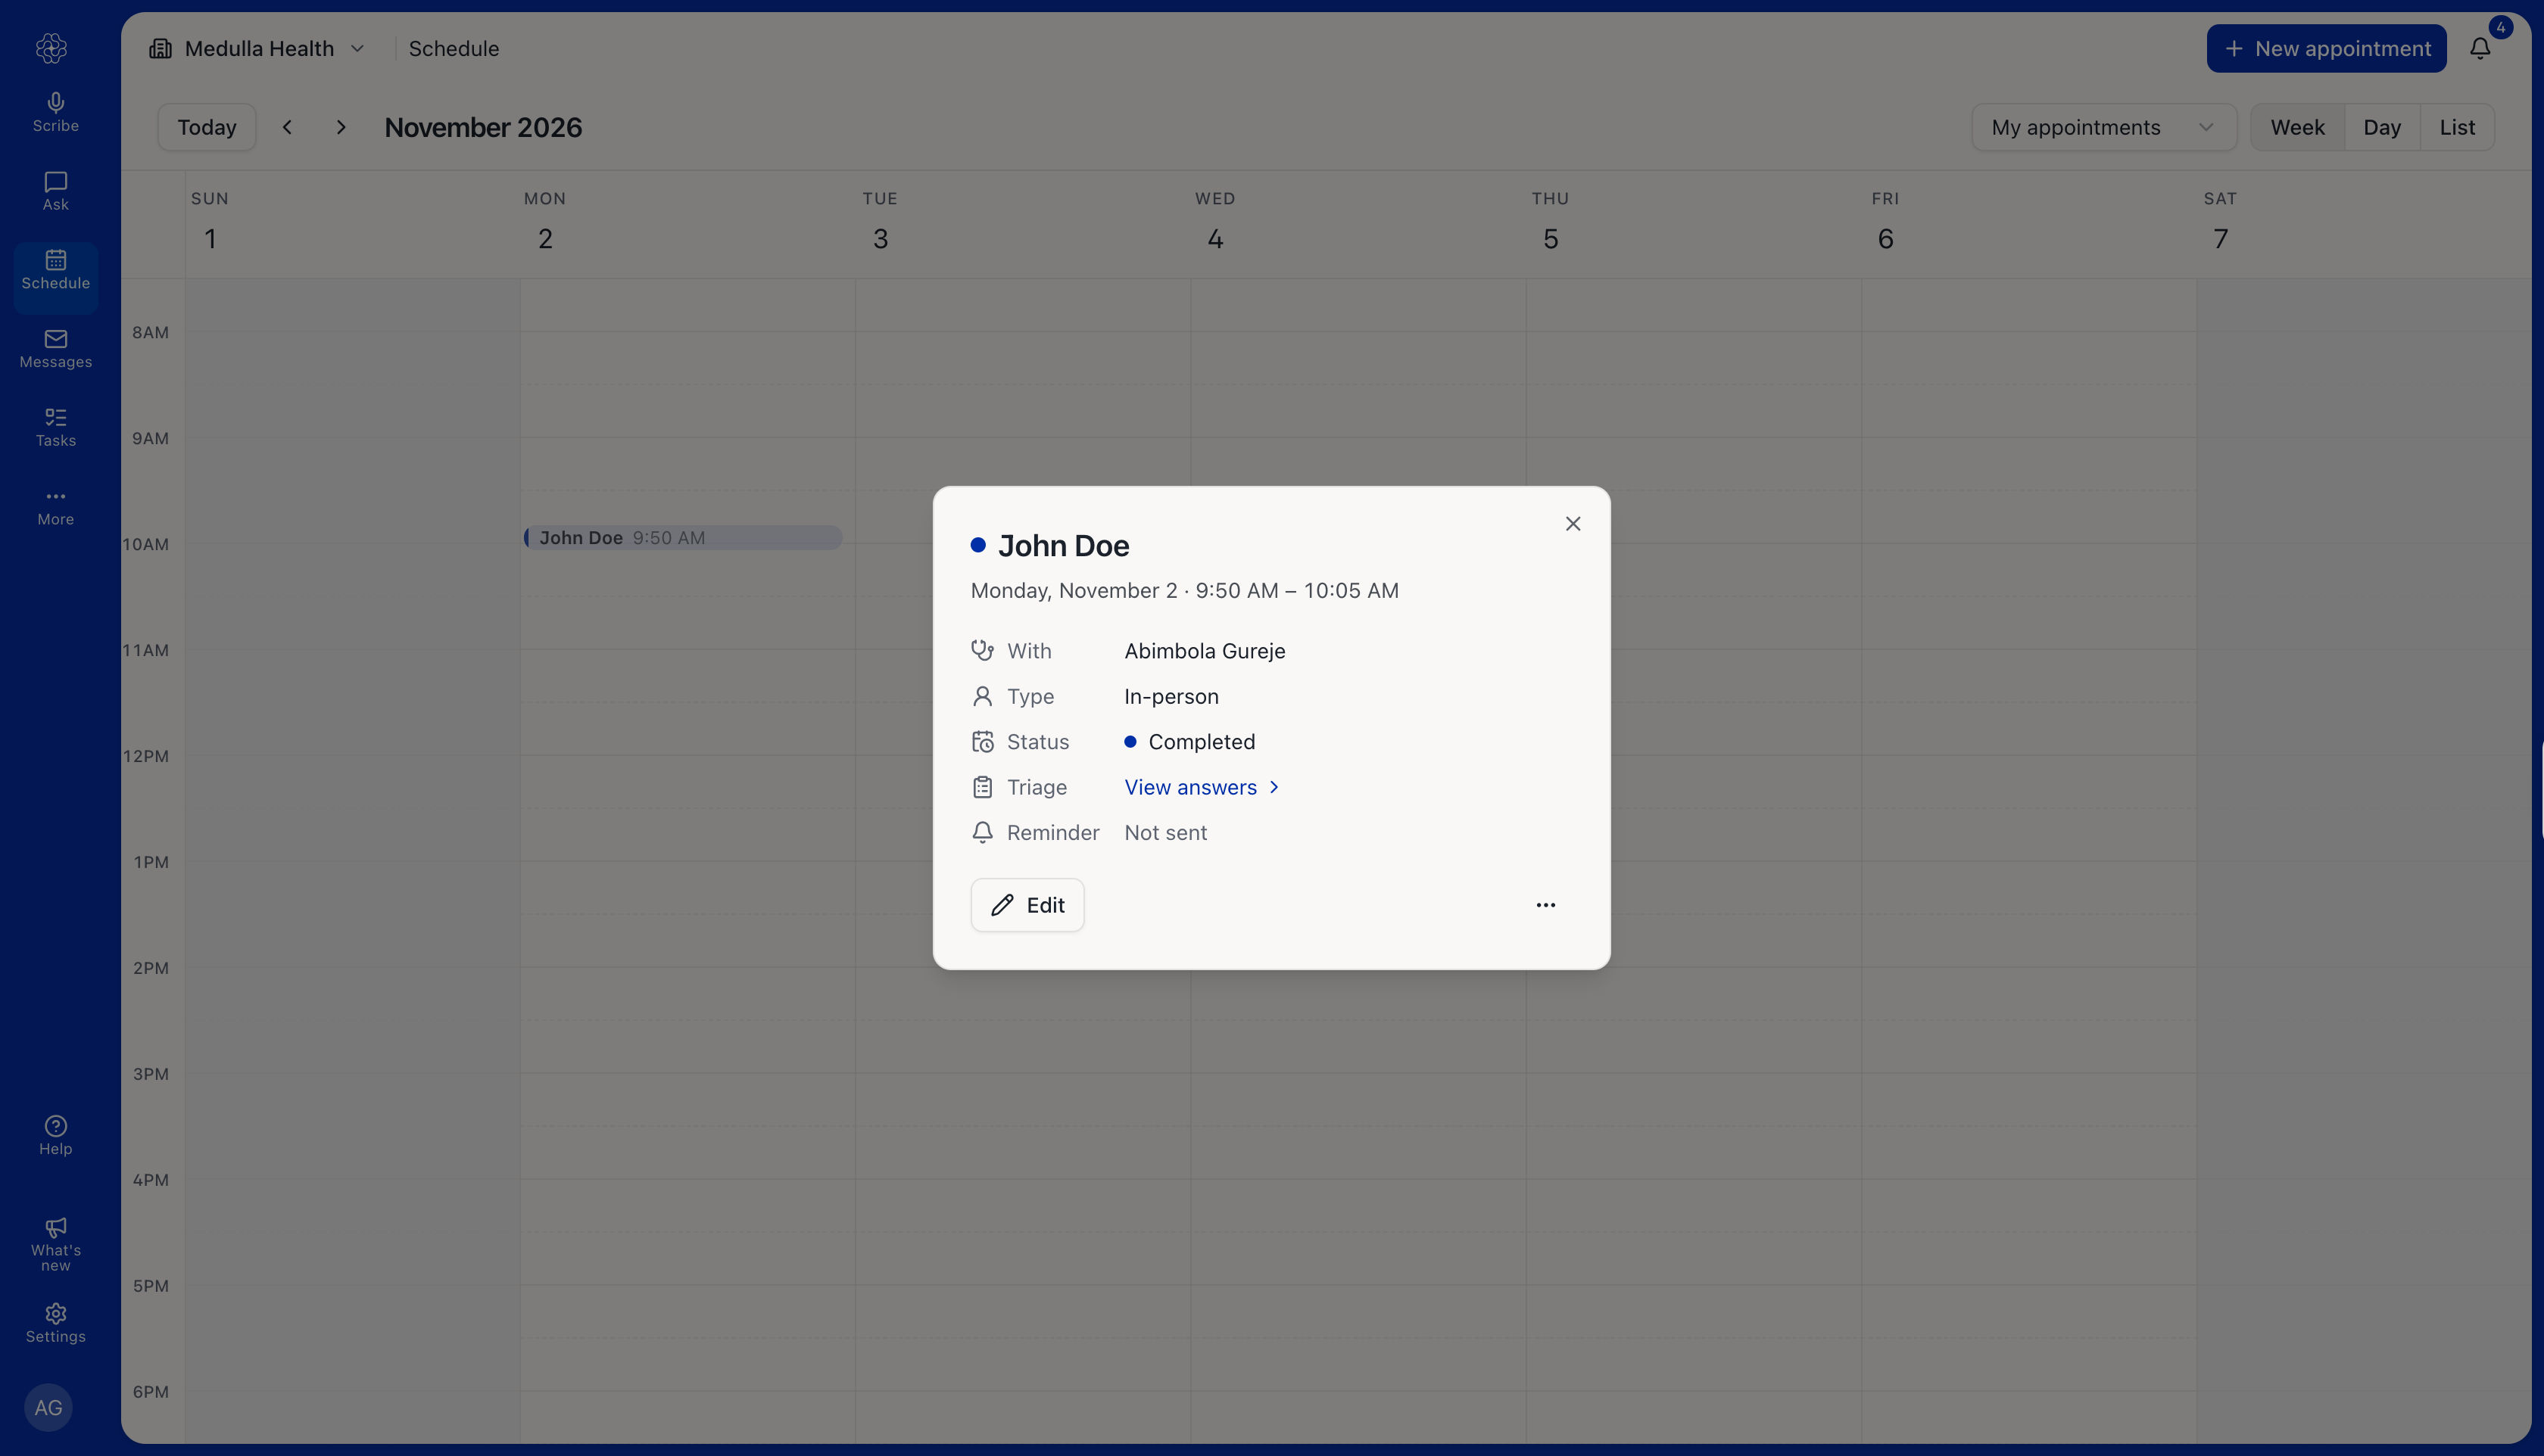The image size is (2544, 1456).
Task: Close the John Doe appointment popup
Action: [x=1573, y=524]
